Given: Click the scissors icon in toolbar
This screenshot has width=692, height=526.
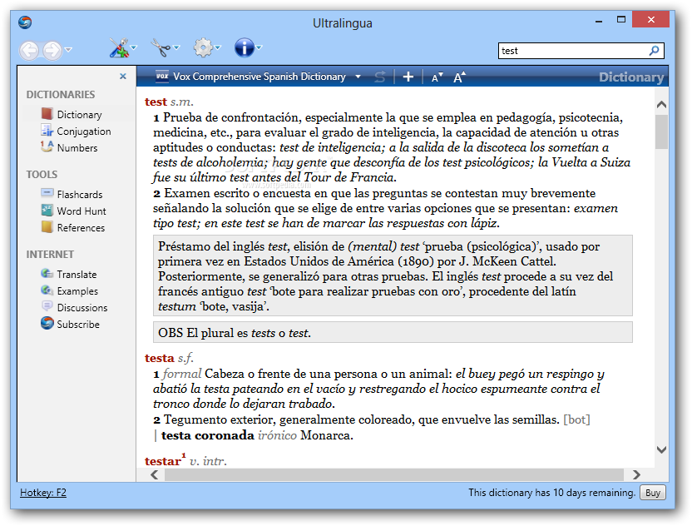Looking at the screenshot, I should 161,47.
